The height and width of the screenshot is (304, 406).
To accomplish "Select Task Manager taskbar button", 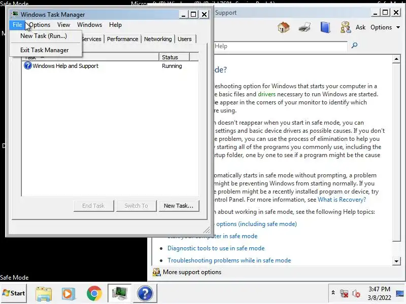I will click(x=119, y=293).
